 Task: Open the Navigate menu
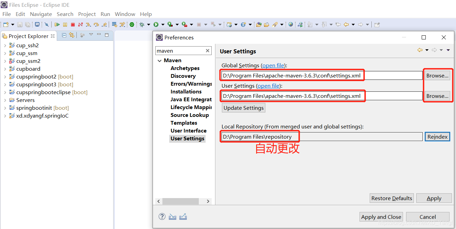coord(41,14)
